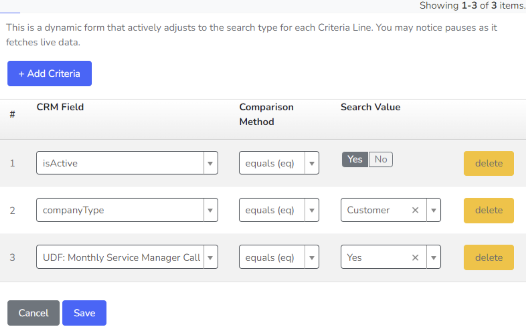Delete the isActive criteria line
This screenshot has width=527, height=330.
(x=488, y=163)
